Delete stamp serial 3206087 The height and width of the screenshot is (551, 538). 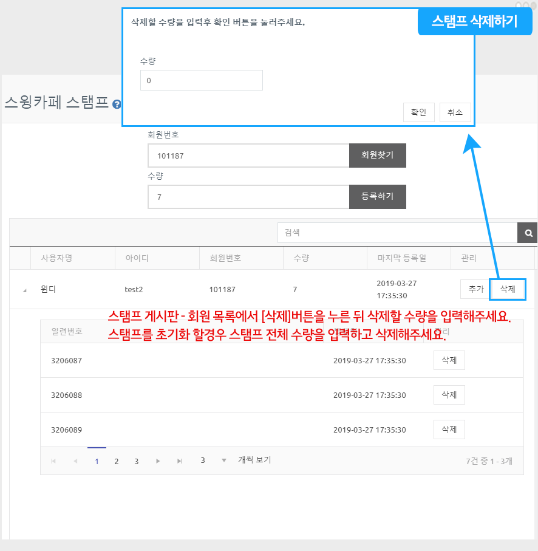(x=449, y=360)
